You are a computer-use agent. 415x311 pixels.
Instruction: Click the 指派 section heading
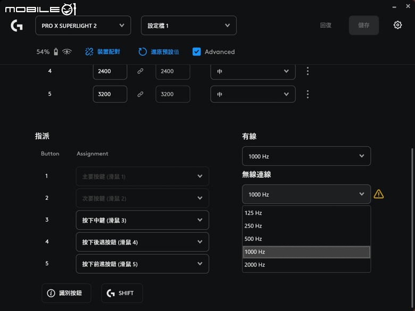[x=42, y=136]
